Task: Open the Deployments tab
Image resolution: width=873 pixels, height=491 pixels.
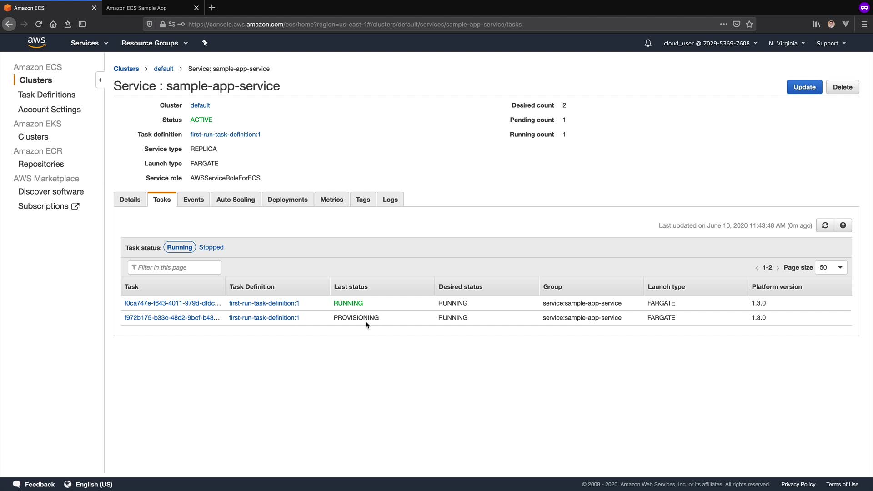Action: pyautogui.click(x=287, y=200)
